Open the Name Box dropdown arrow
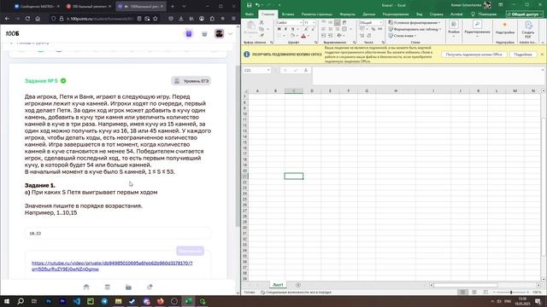The image size is (547, 307). tap(268, 70)
